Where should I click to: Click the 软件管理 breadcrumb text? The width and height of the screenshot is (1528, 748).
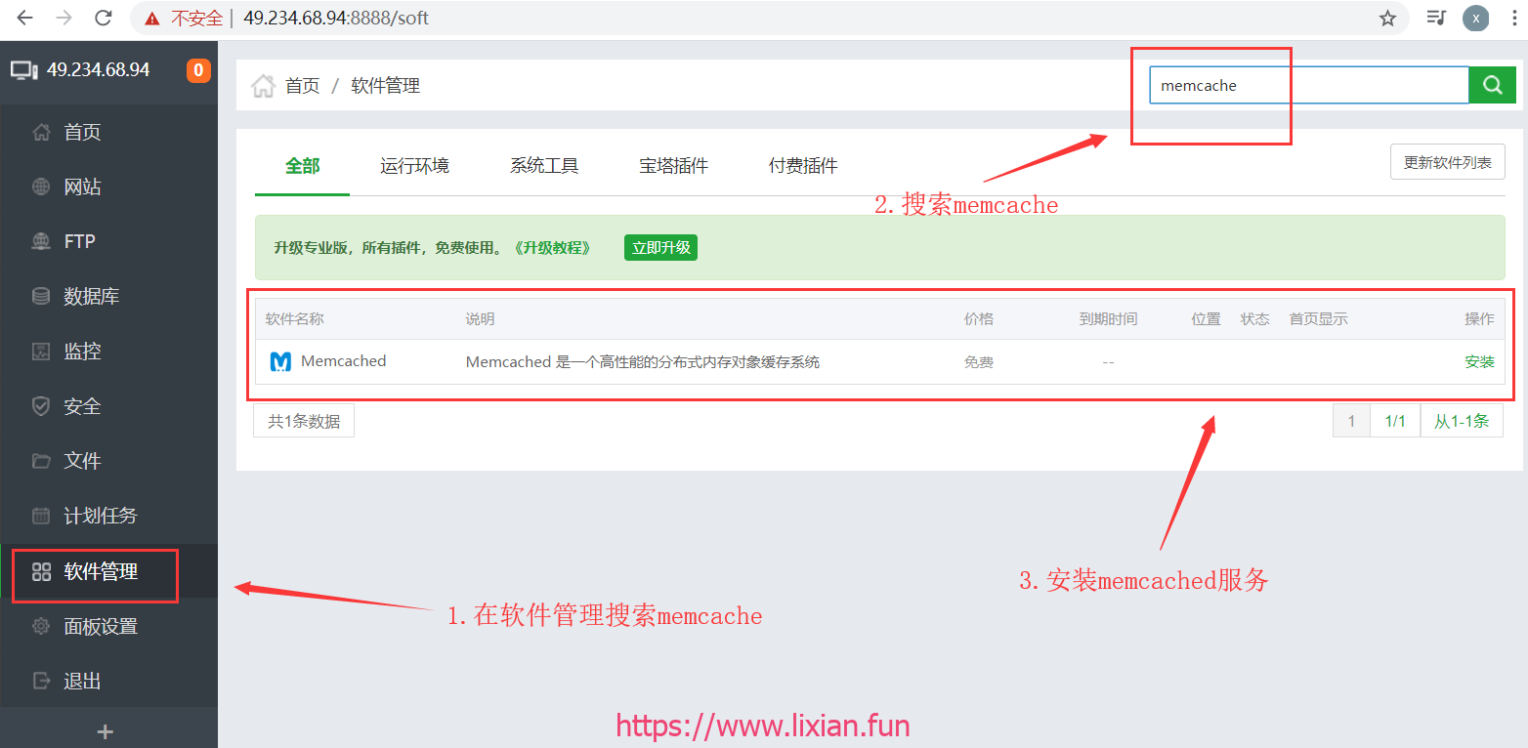coord(385,86)
